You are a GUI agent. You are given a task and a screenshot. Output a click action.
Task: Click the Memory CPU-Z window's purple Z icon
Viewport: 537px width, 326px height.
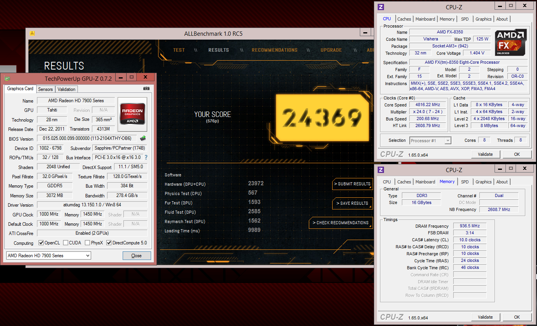click(381, 169)
